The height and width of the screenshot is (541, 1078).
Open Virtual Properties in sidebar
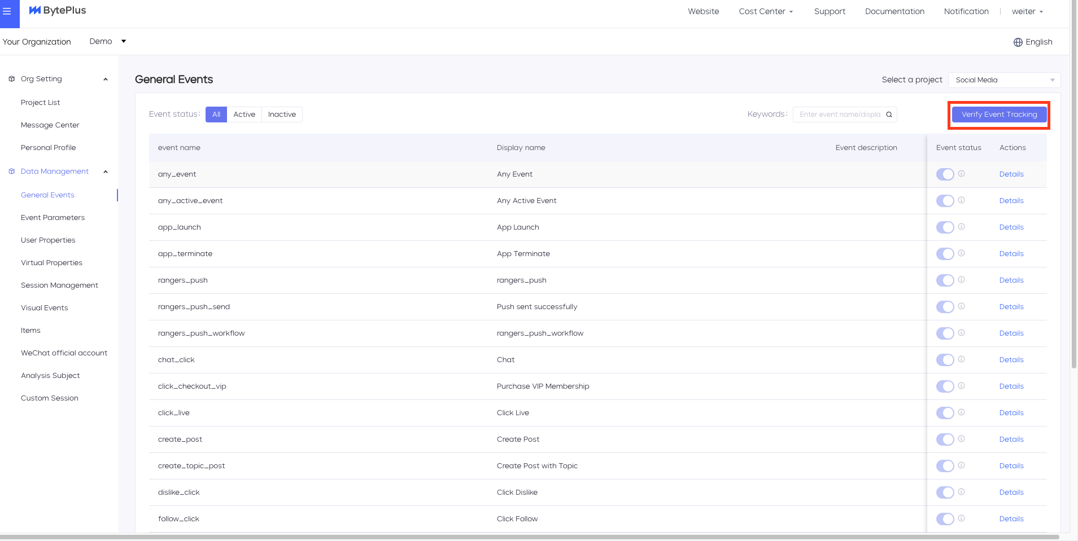pyautogui.click(x=51, y=263)
